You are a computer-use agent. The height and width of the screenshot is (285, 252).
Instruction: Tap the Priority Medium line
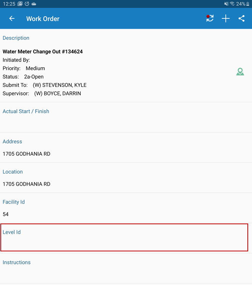coord(24,68)
